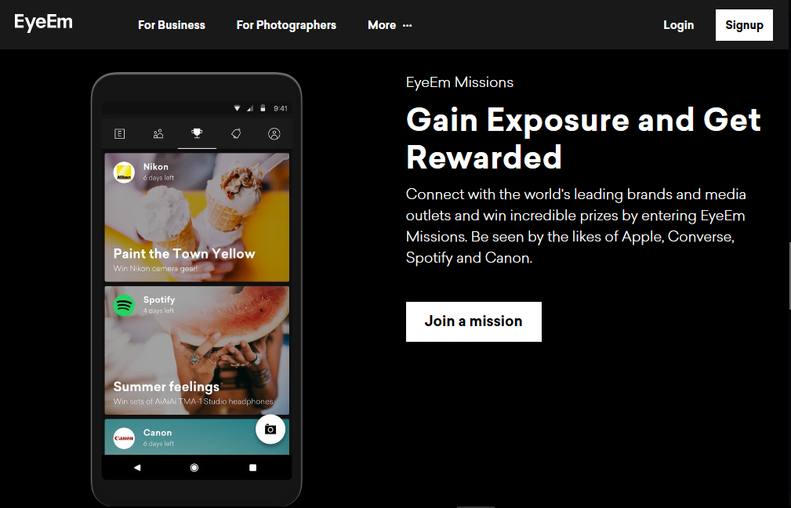791x508 pixels.
Task: Click the green Spotify logo
Action: (124, 305)
